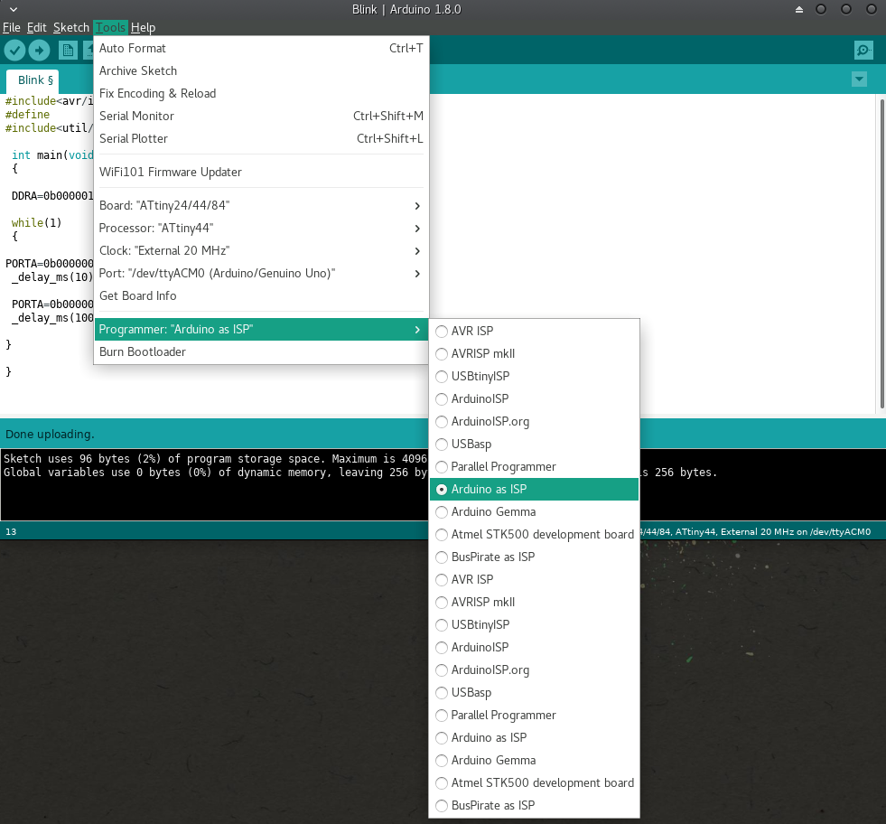Pick the upper Atmel STK500 development board option
Screen dimensions: 886x824
(x=534, y=534)
